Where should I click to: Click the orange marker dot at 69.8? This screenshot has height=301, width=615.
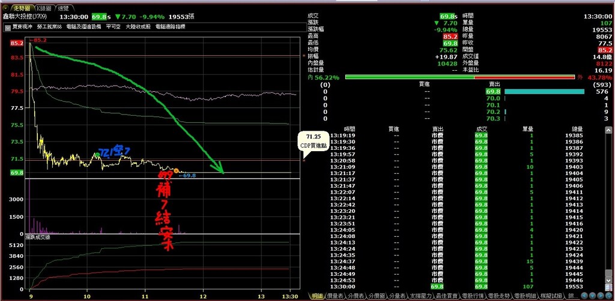[x=176, y=171]
